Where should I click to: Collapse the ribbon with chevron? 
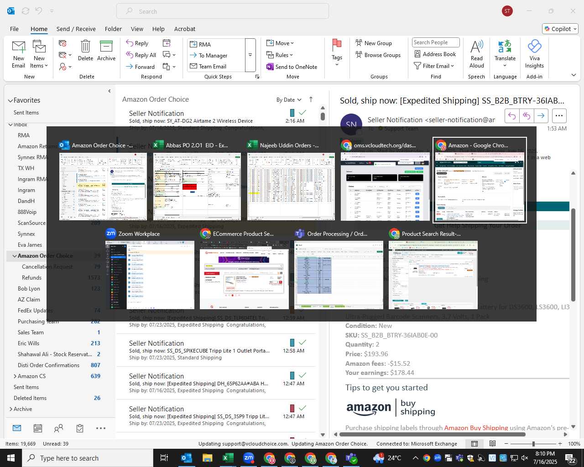(x=574, y=75)
